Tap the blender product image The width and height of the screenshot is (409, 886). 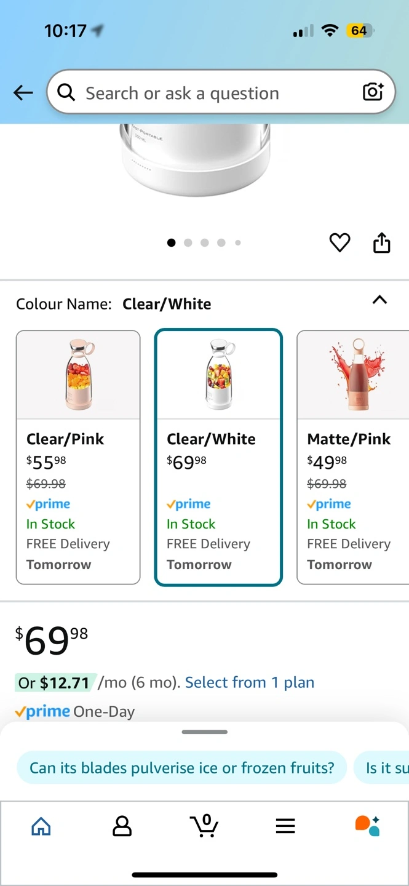click(x=197, y=160)
